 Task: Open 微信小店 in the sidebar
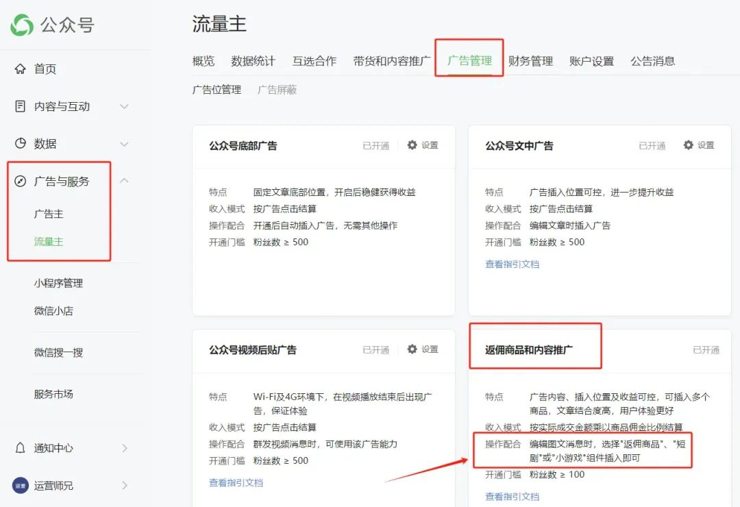tap(53, 310)
